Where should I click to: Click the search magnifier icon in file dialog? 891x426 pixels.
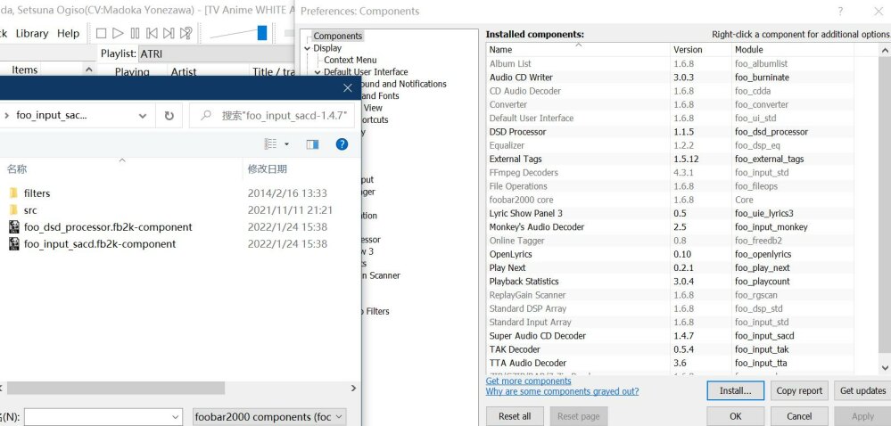(208, 116)
